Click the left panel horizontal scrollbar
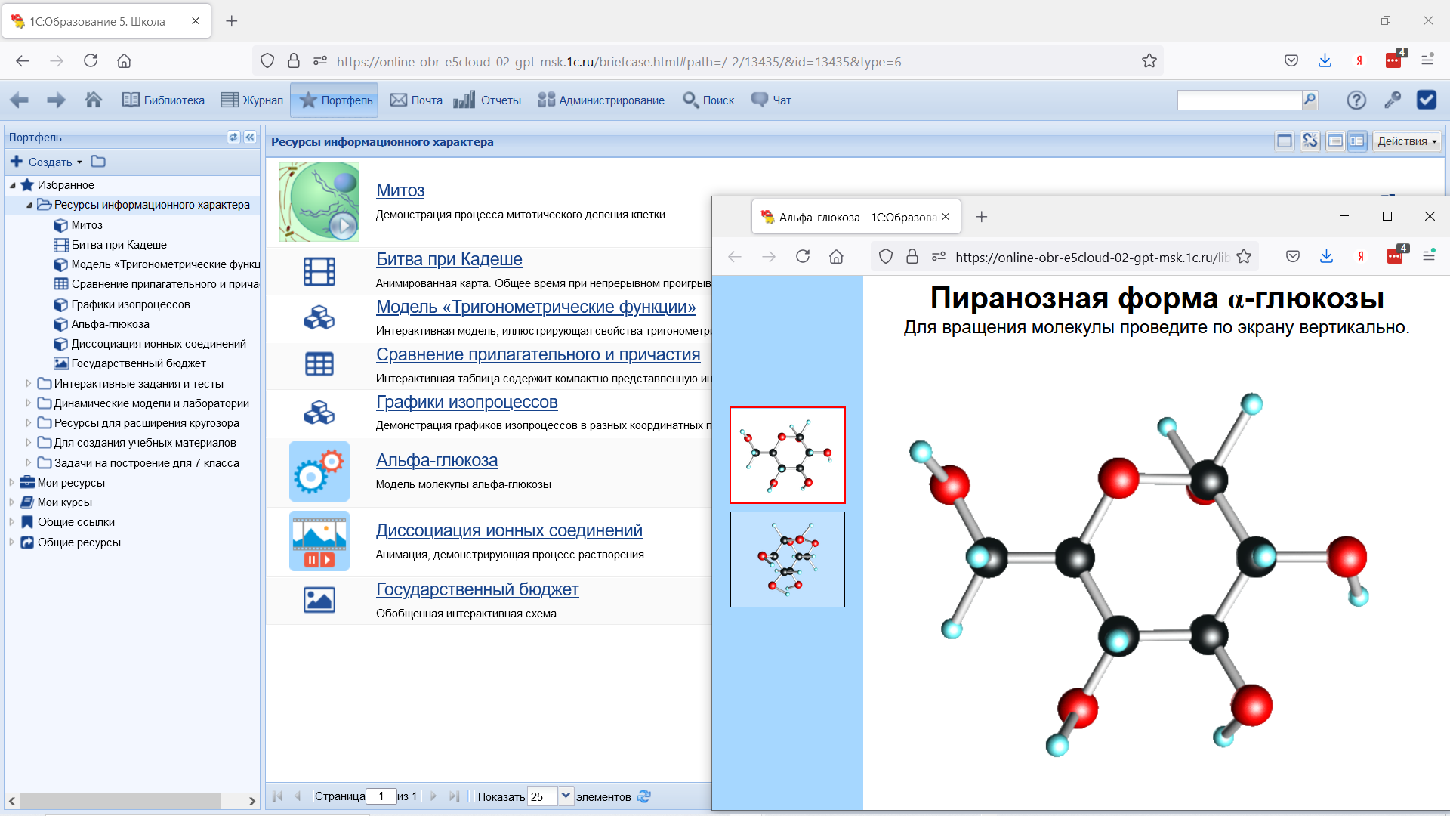Image resolution: width=1450 pixels, height=816 pixels. tap(121, 801)
